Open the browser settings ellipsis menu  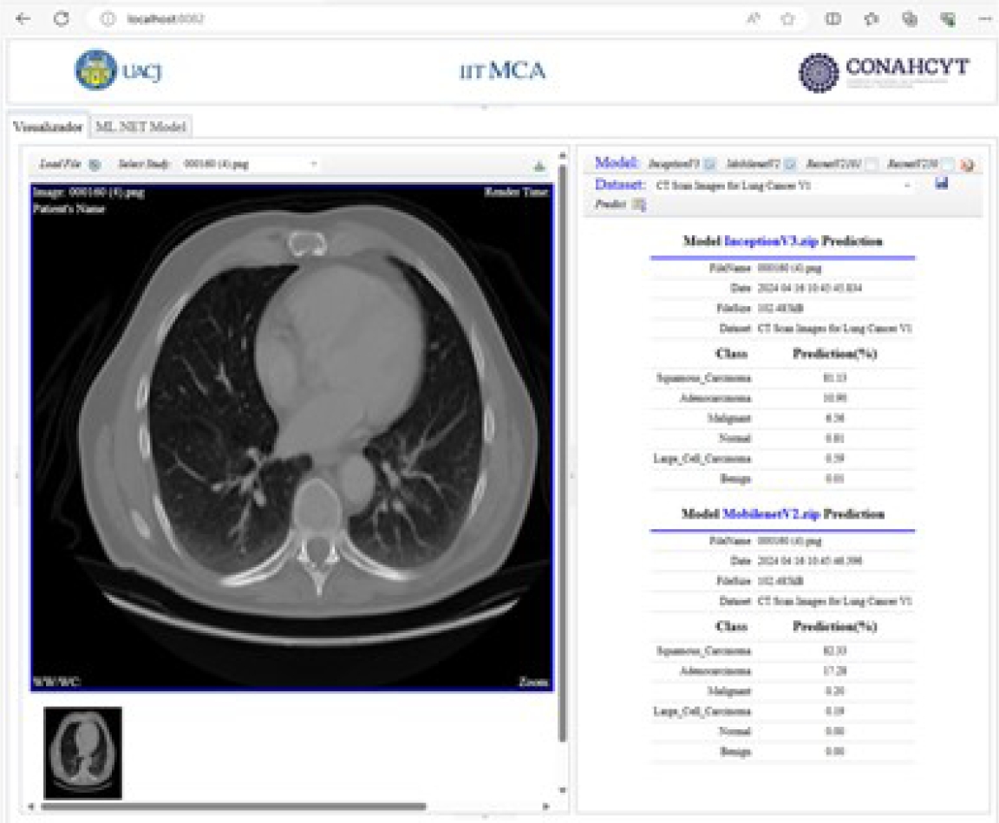point(983,18)
